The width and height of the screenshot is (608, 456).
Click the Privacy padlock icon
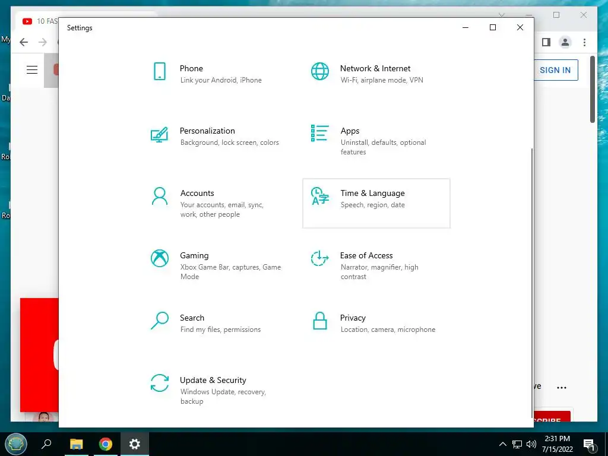click(320, 321)
